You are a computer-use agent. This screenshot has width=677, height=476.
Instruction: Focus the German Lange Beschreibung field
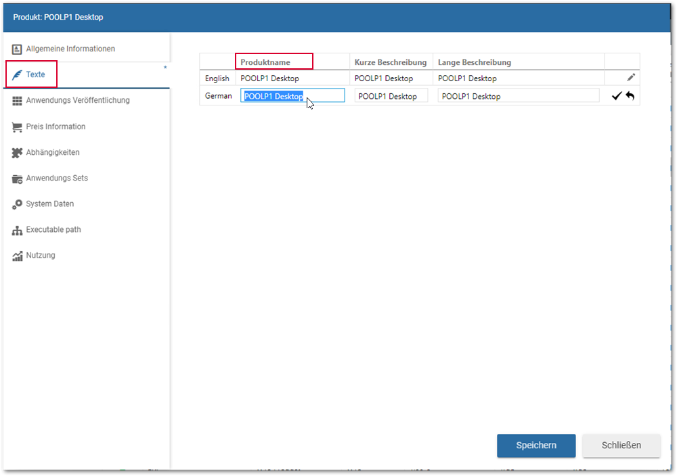pos(519,96)
